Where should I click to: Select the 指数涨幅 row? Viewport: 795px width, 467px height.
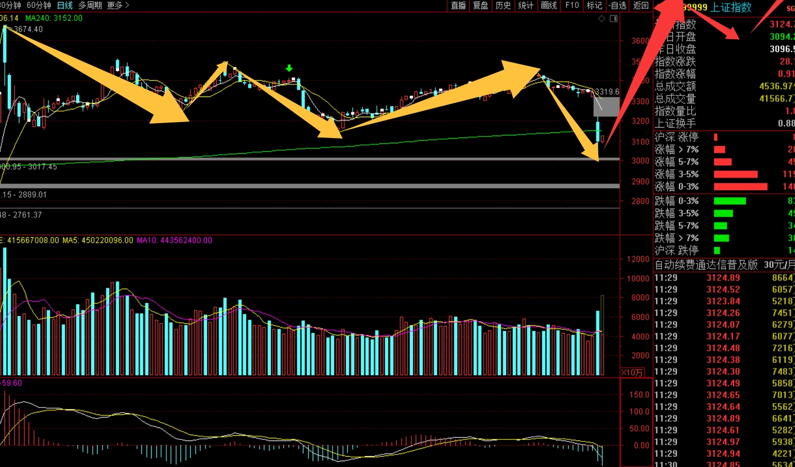pos(725,74)
